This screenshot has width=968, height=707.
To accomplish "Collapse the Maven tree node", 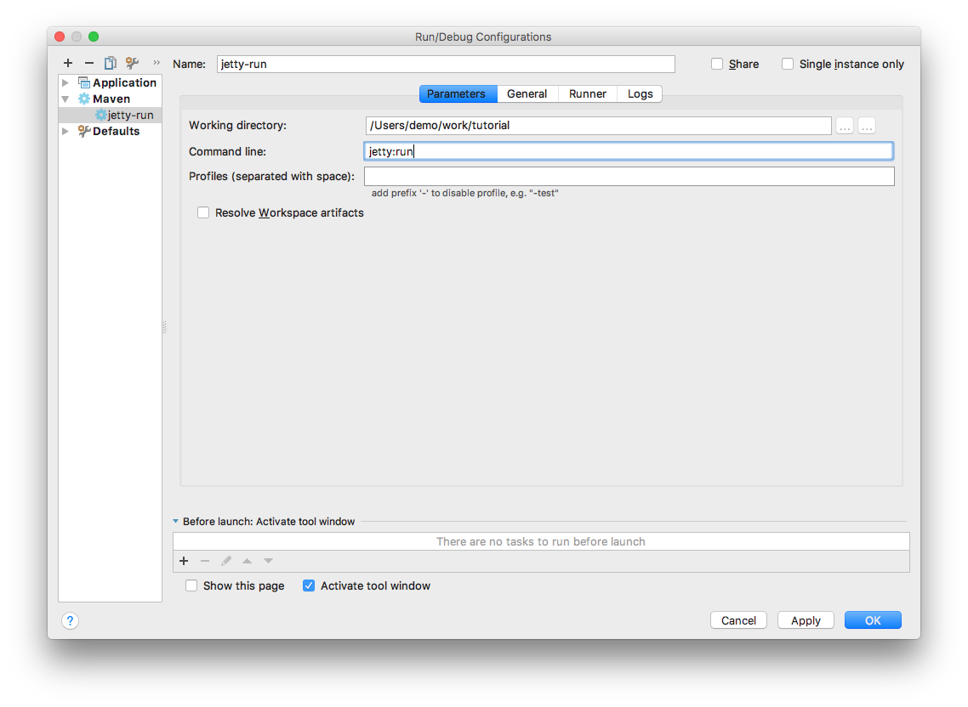I will click(65, 99).
